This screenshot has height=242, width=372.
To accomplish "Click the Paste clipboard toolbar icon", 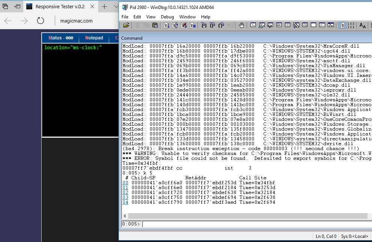I will point(155,26).
